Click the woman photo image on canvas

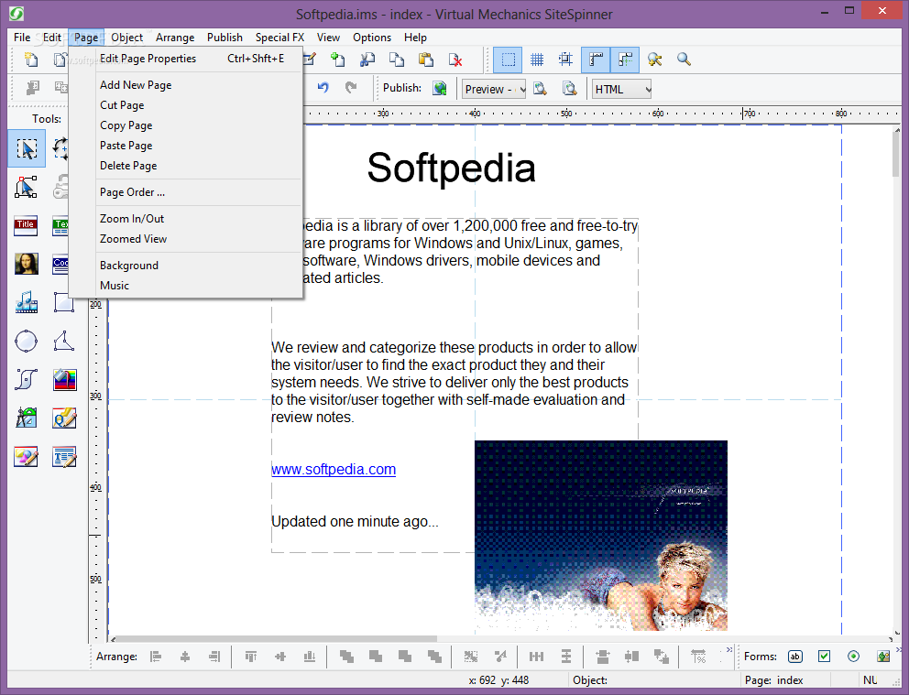click(601, 536)
